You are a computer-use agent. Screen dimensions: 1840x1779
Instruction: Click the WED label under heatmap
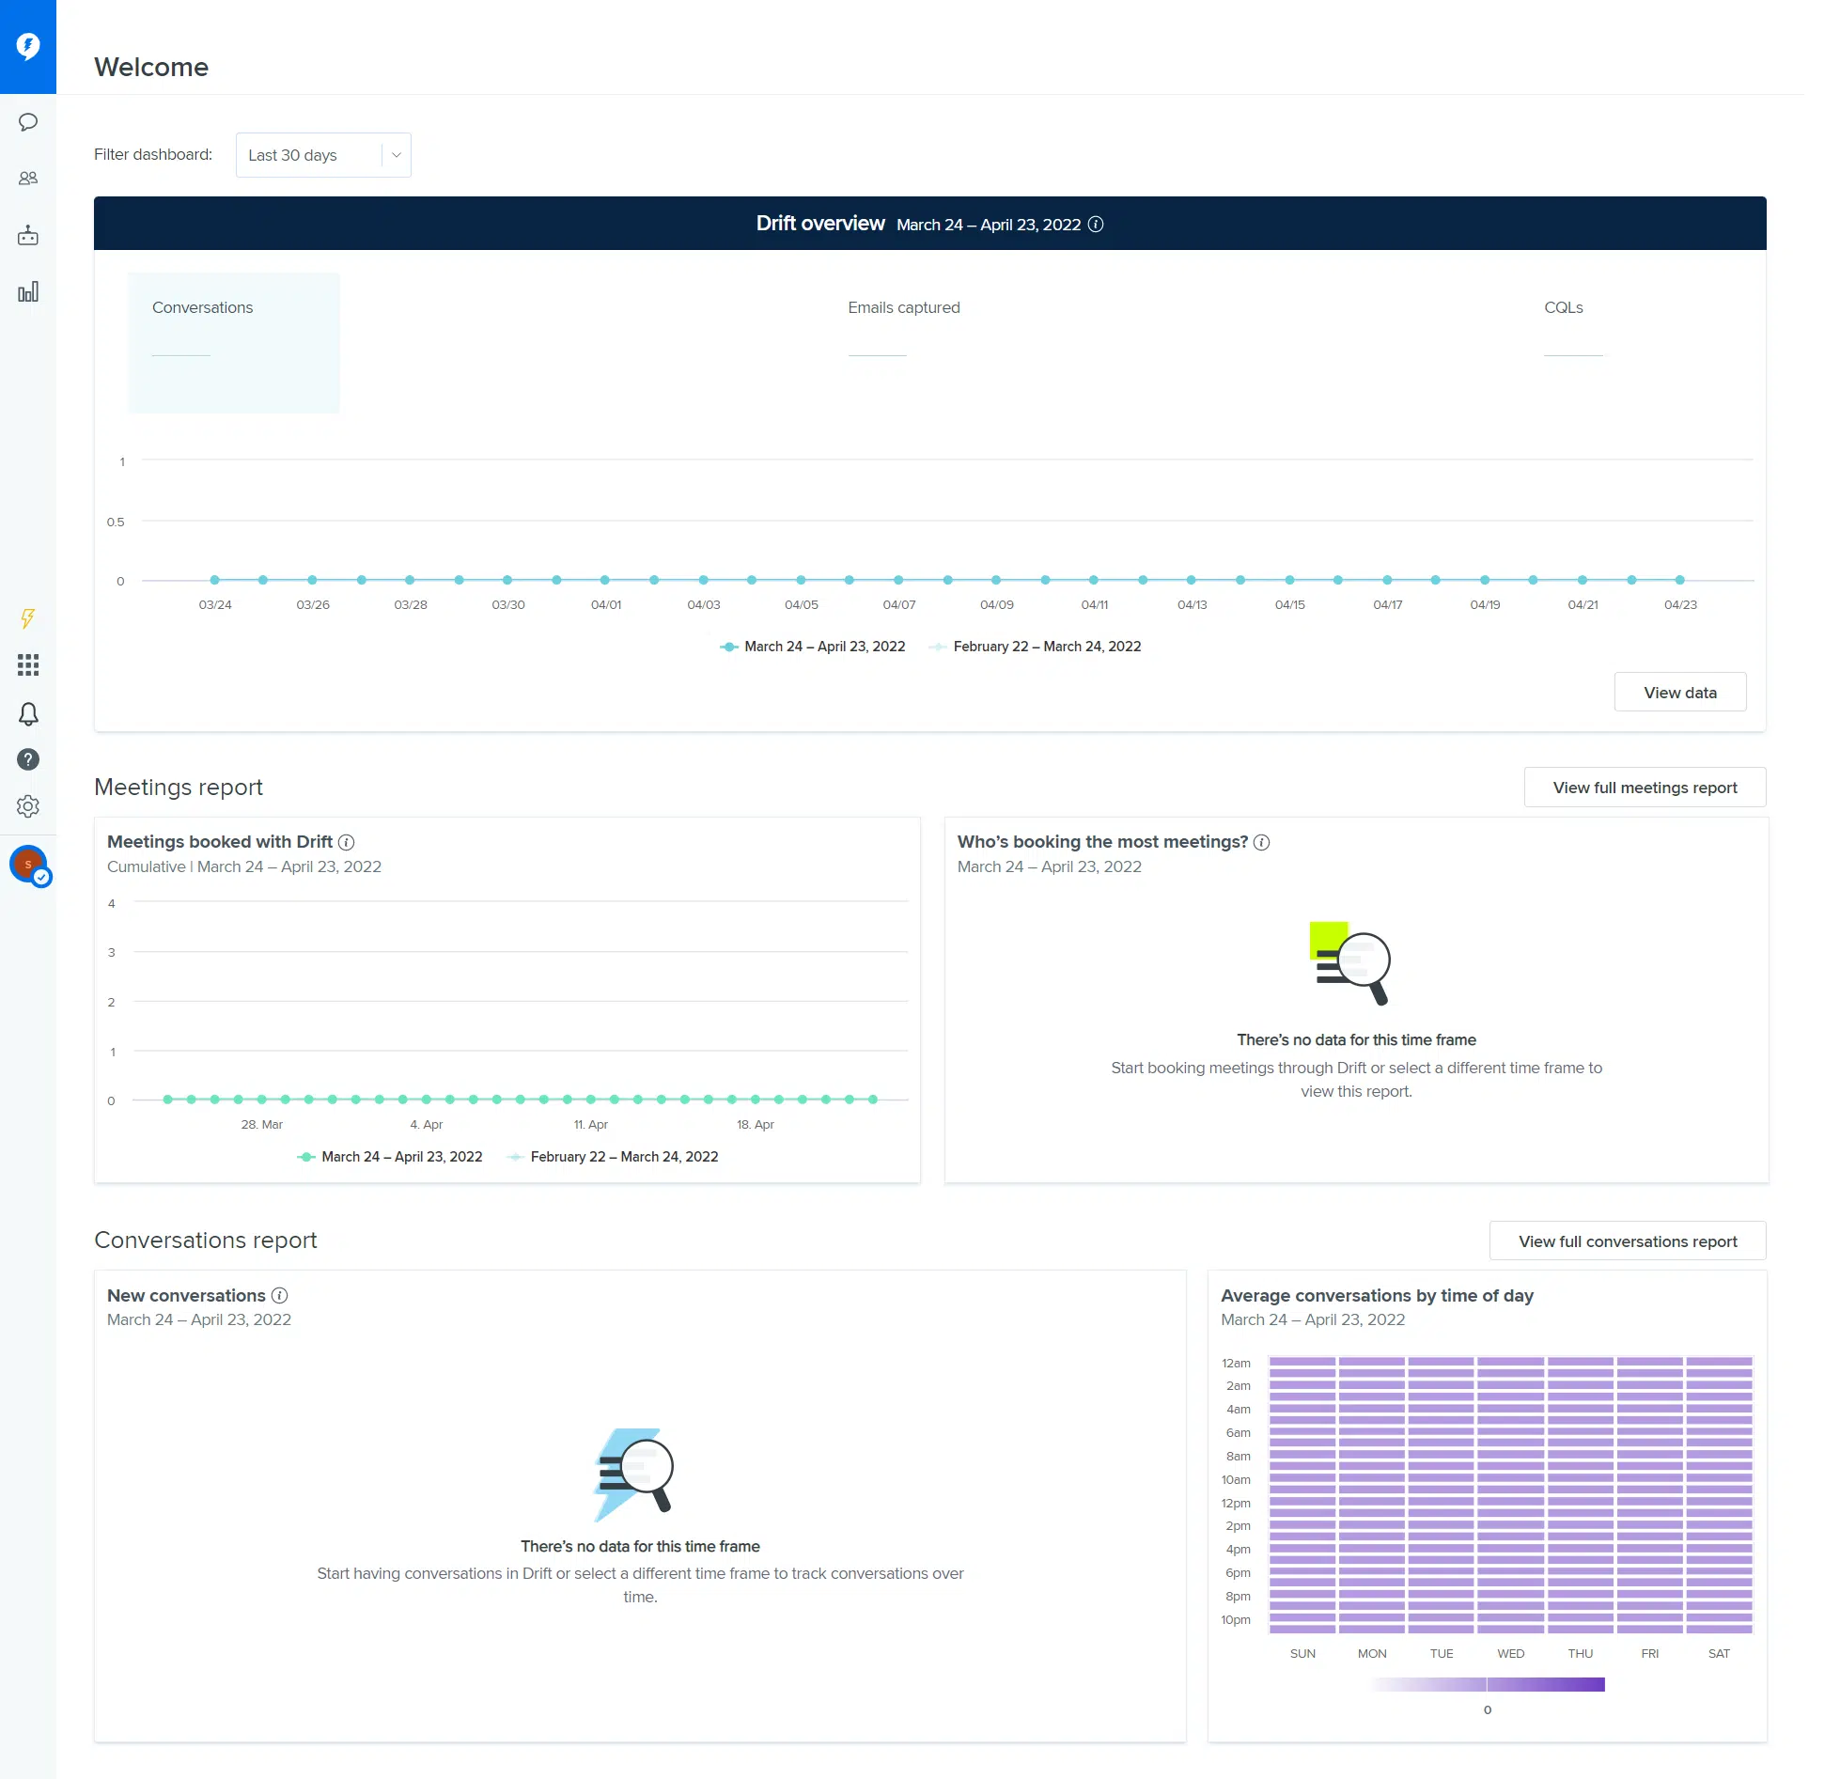1511,1653
